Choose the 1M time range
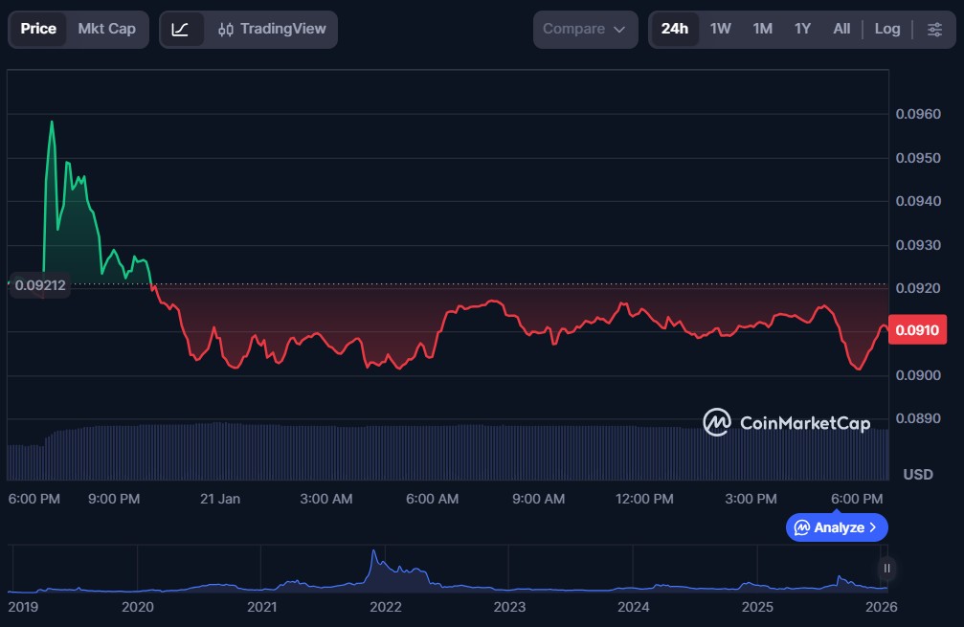964x627 pixels. (762, 29)
